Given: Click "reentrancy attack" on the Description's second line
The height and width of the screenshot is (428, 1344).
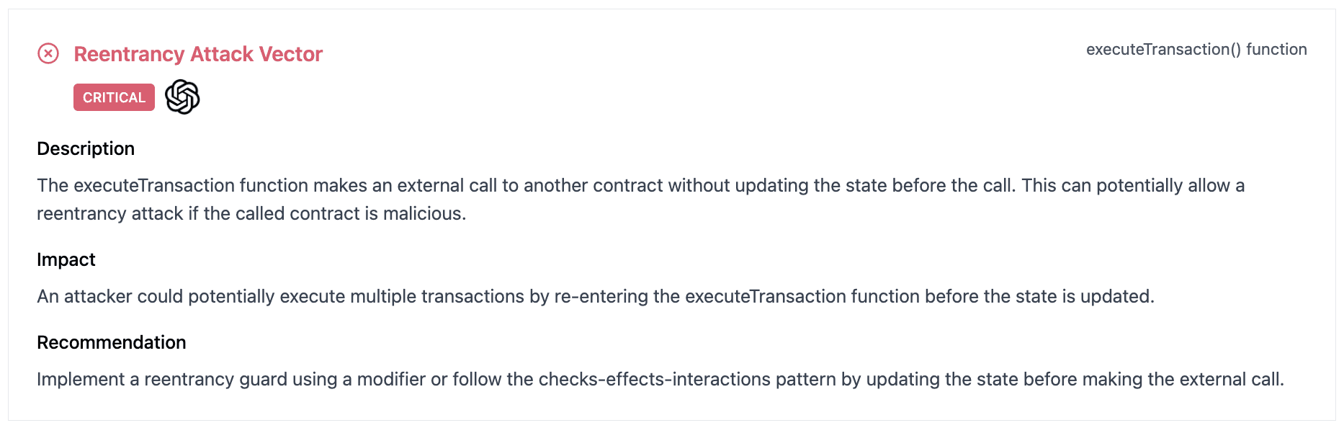Looking at the screenshot, I should [x=110, y=213].
